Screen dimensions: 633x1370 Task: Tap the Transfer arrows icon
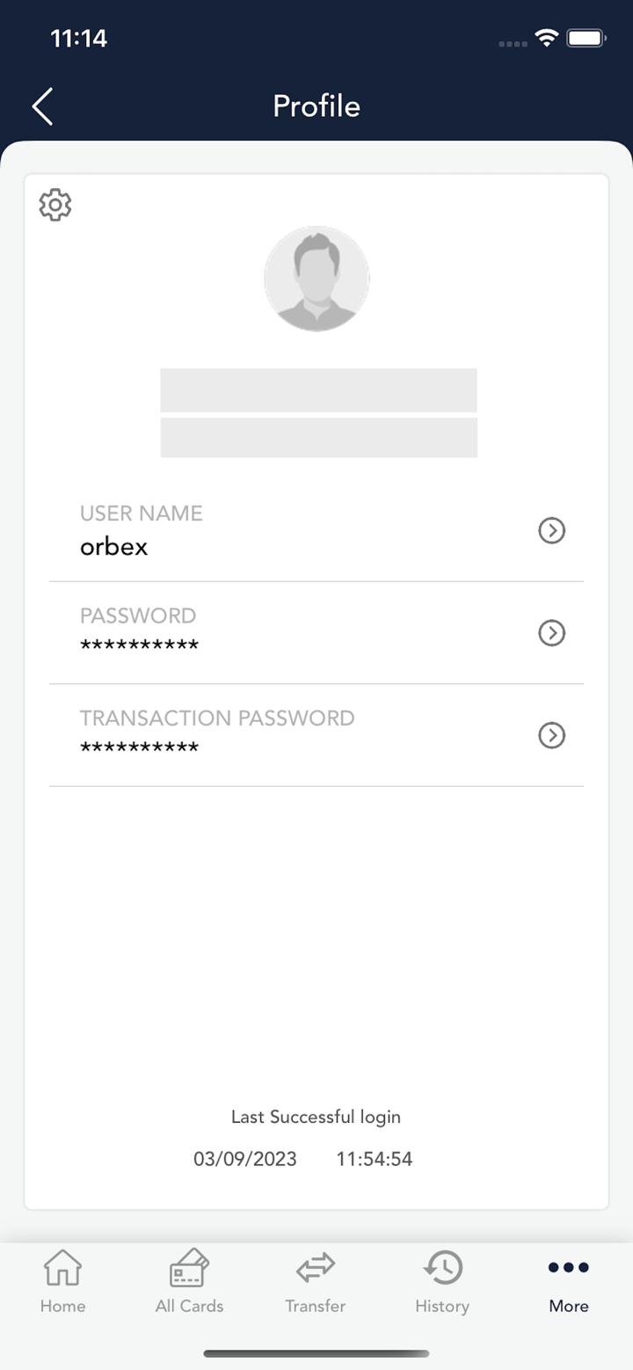click(x=315, y=1269)
